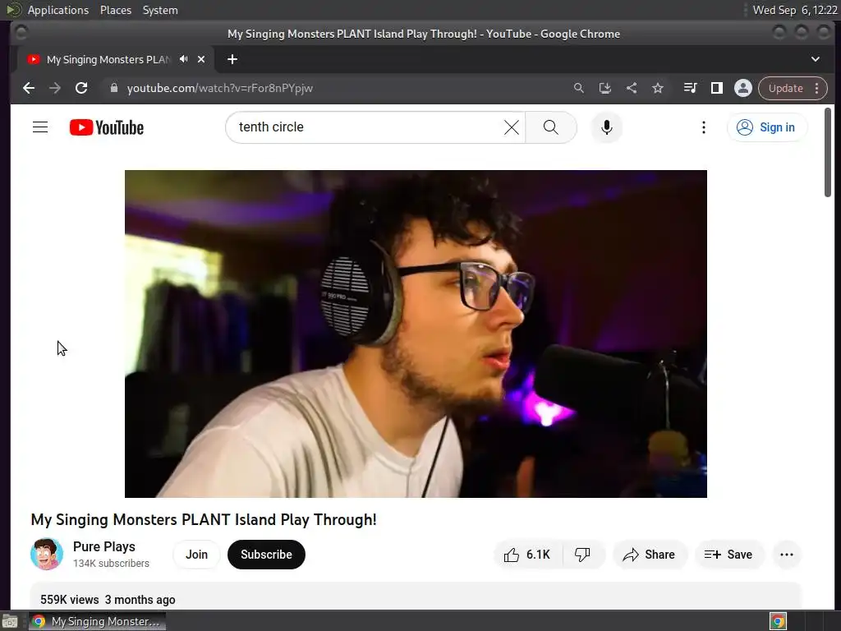Like the video with thumbs up
This screenshot has height=631, width=841.
528,555
